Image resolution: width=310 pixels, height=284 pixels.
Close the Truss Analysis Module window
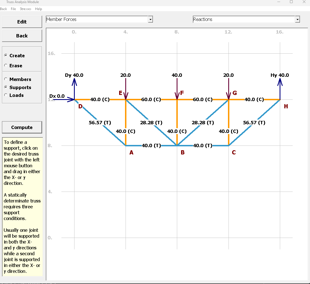[x=304, y=2]
